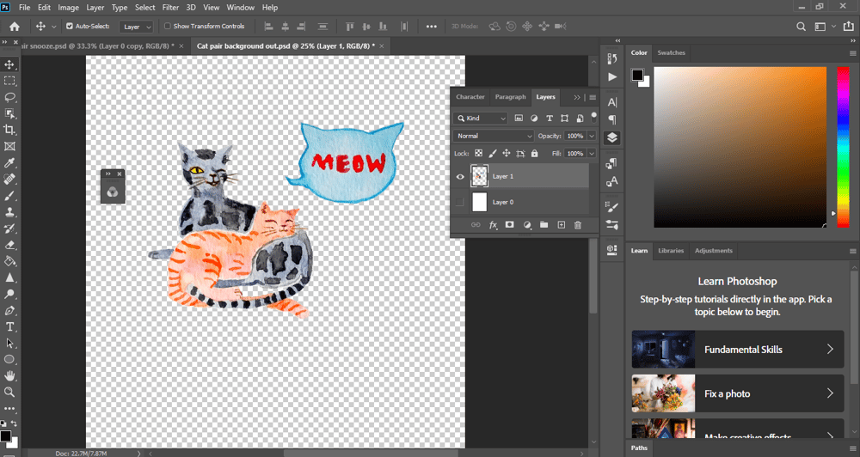Open the Actions panel play icon

[x=612, y=76]
